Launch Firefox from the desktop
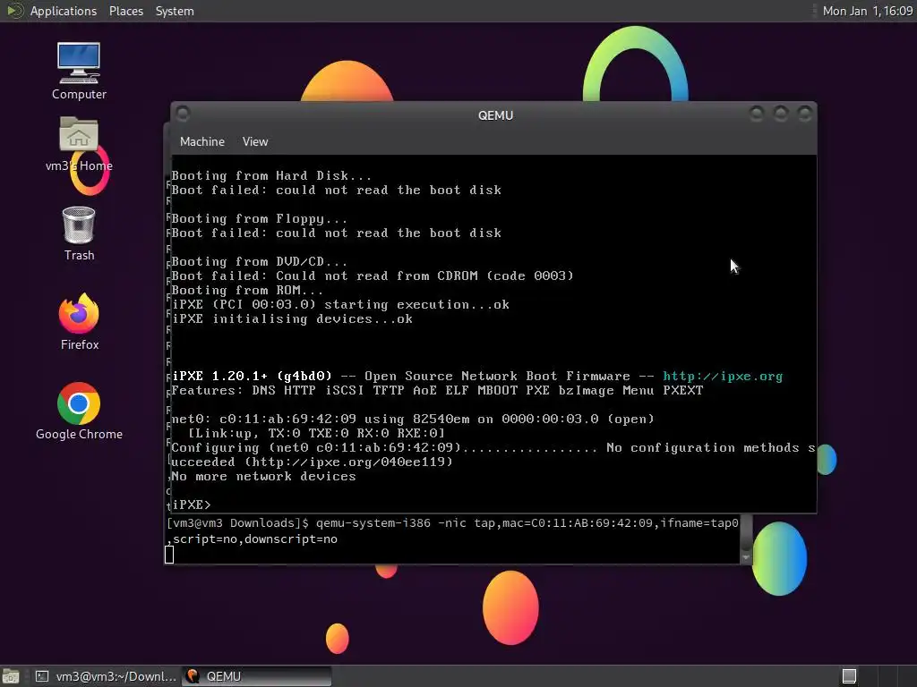The height and width of the screenshot is (687, 917). (80, 322)
